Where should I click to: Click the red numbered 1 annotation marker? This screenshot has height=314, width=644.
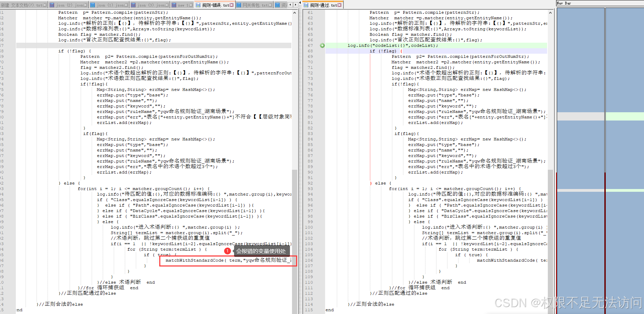(228, 251)
